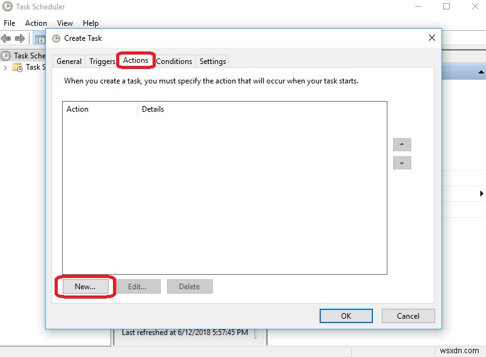
Task: Collapse the Actions pane section arrow
Action: coord(481,72)
